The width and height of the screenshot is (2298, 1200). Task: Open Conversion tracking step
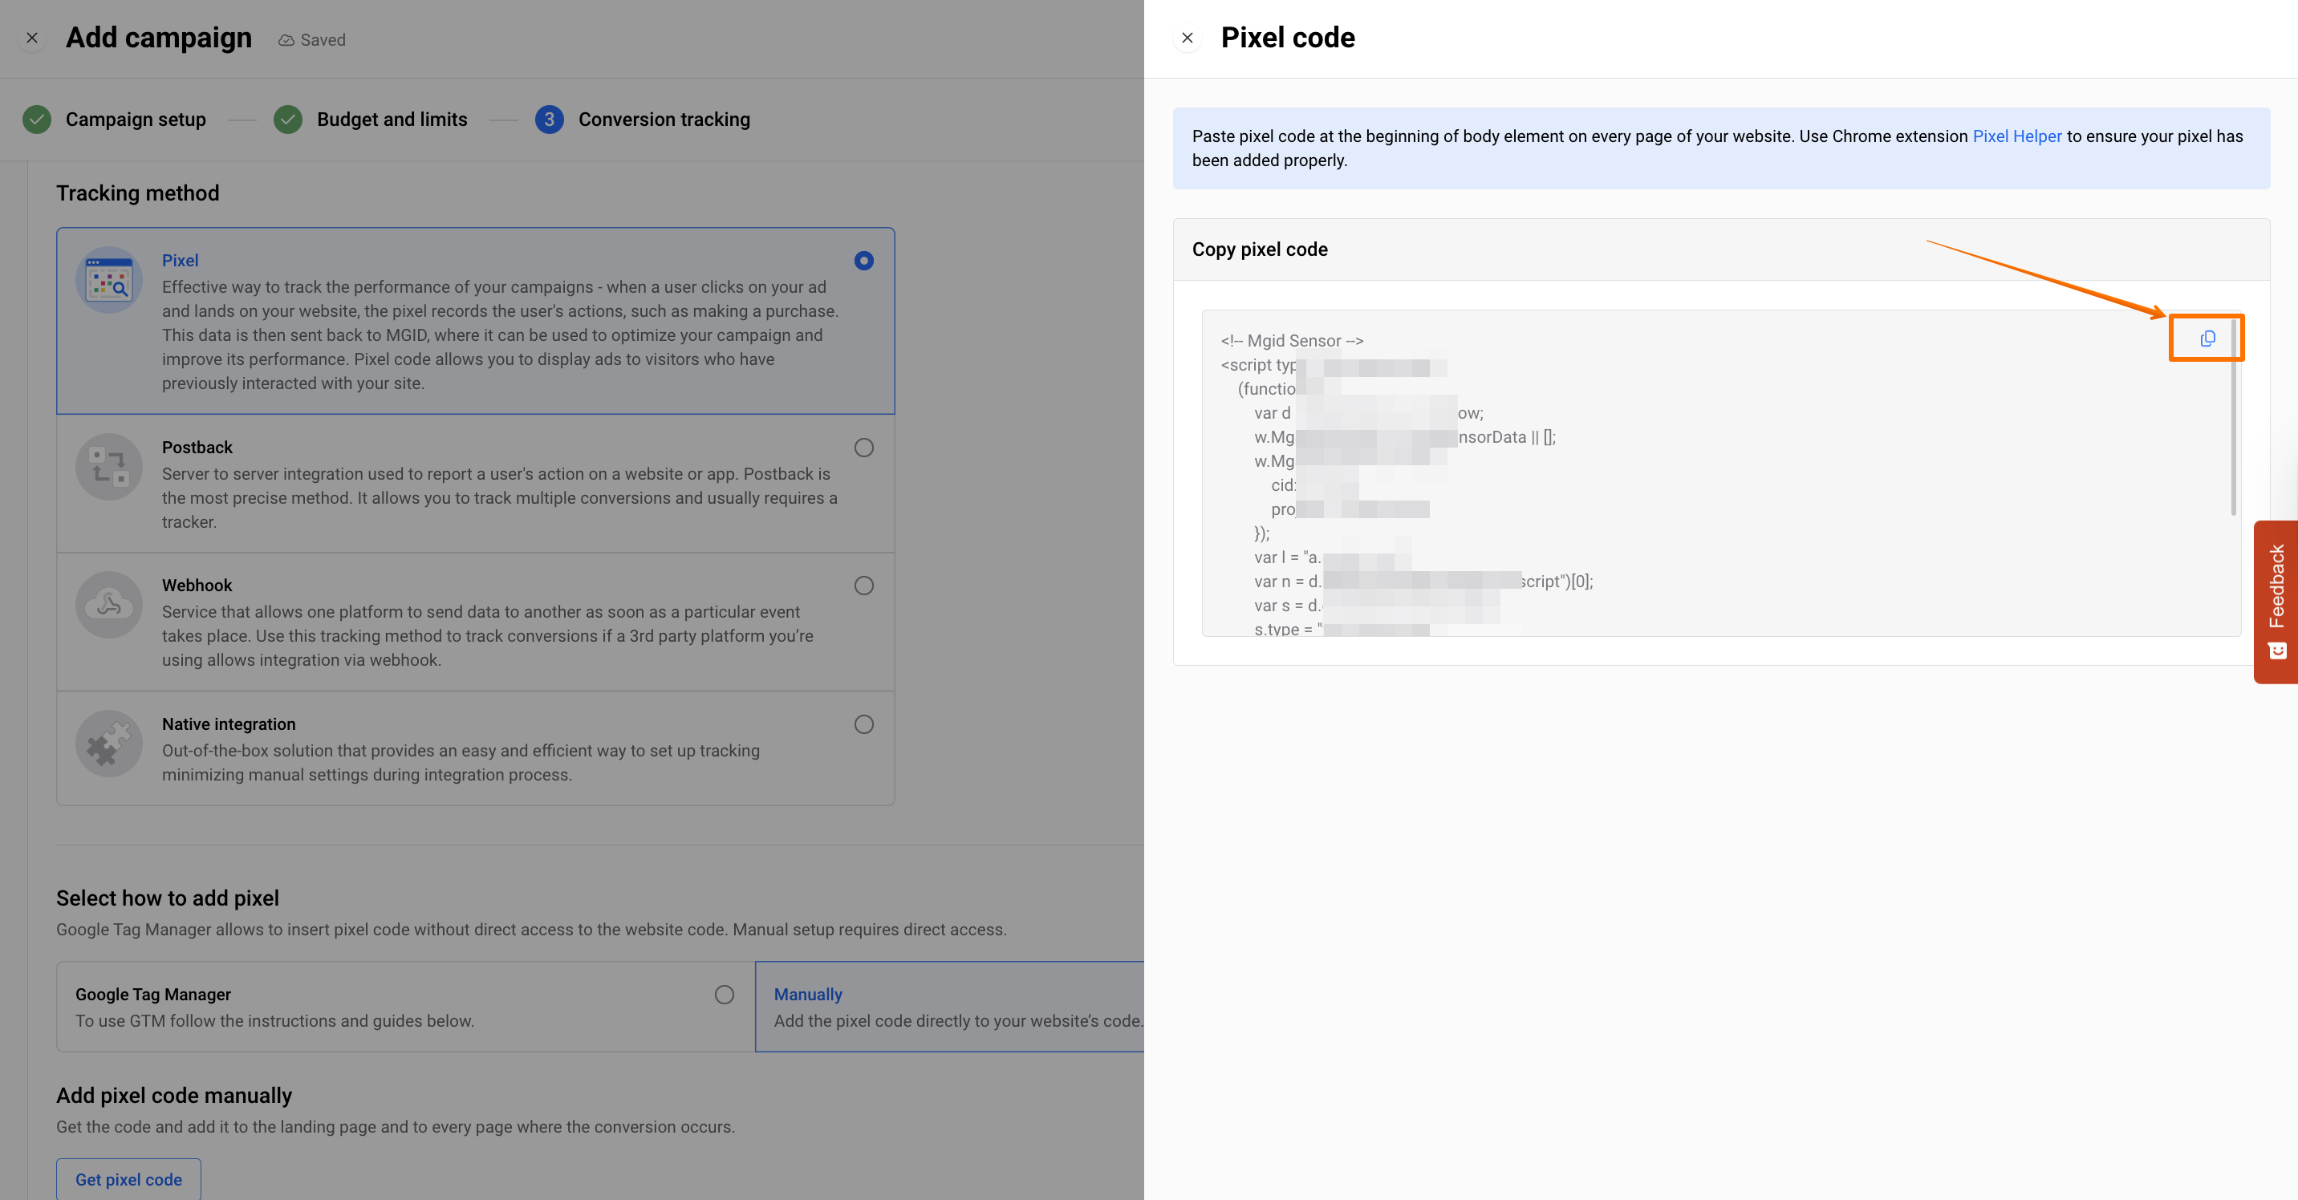pos(663,120)
